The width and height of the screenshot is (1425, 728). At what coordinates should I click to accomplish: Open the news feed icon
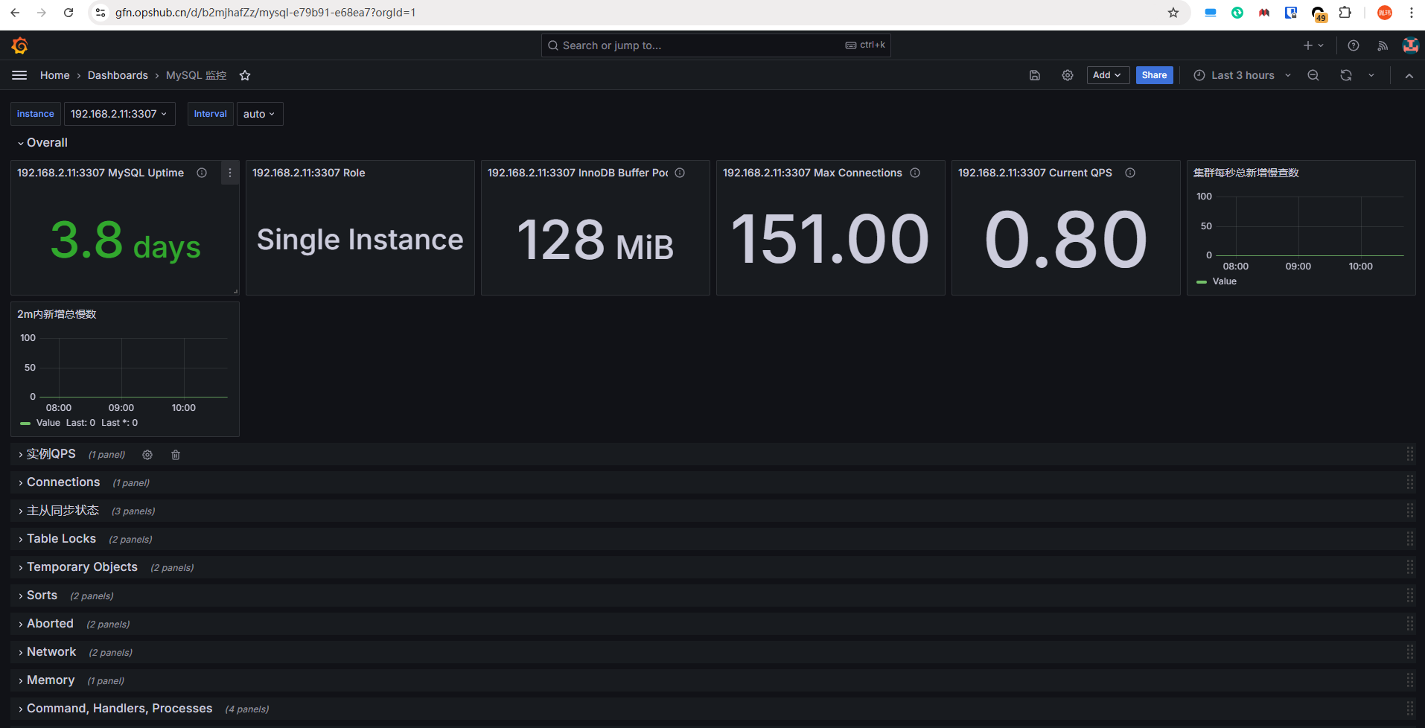click(1383, 45)
